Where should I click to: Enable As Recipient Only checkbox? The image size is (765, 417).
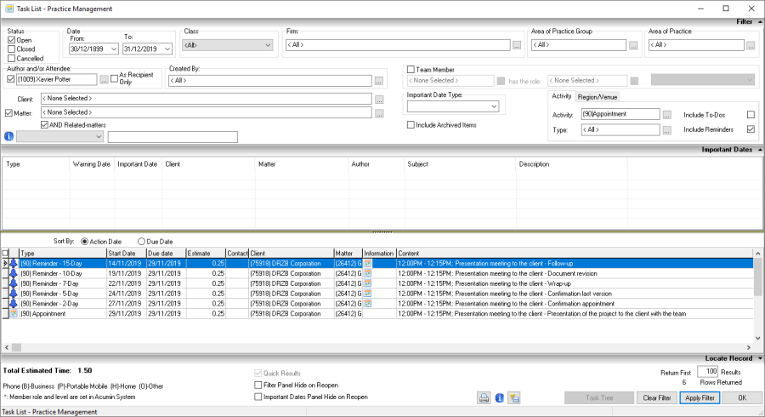coord(114,78)
